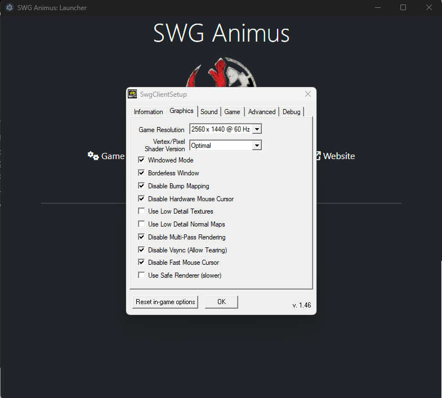Select the Graphics tab
Viewport: 442px width, 398px height.
181,111
